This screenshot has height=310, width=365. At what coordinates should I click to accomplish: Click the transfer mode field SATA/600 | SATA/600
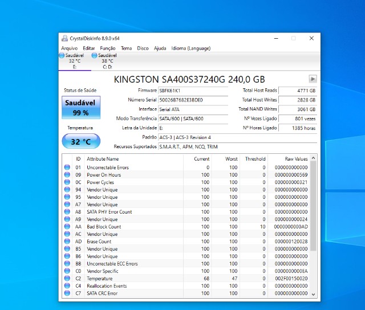point(193,119)
